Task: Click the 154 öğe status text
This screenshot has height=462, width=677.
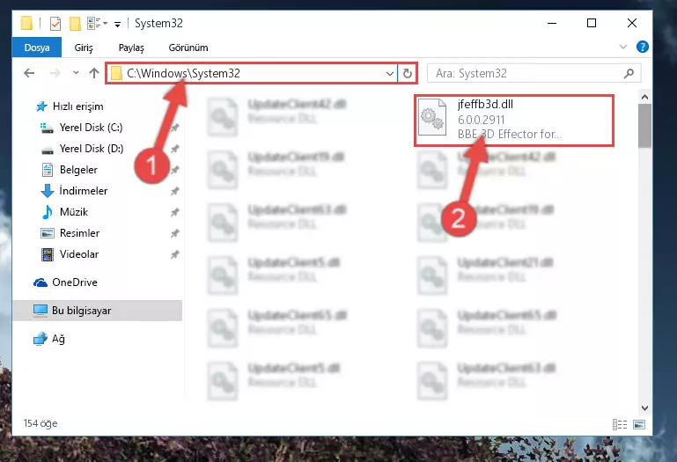Action: point(40,423)
